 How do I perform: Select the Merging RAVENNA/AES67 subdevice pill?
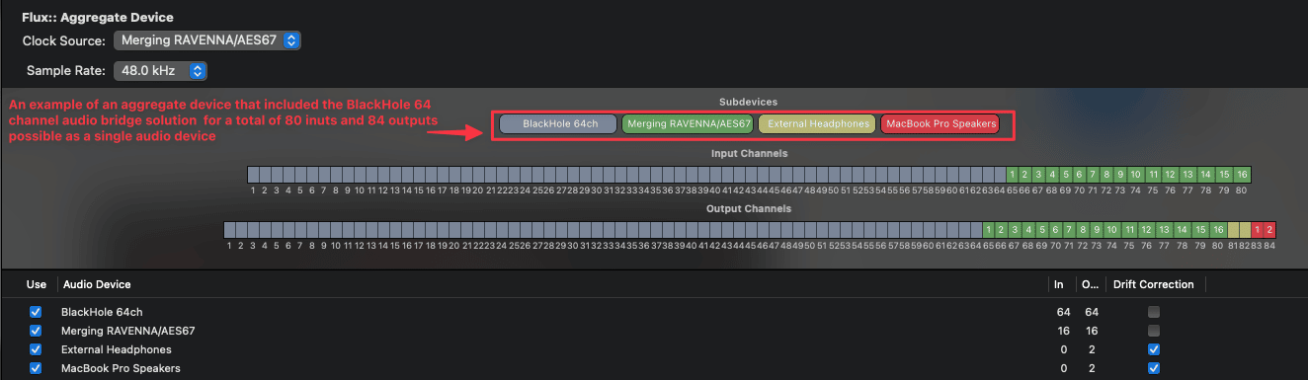pyautogui.click(x=688, y=124)
